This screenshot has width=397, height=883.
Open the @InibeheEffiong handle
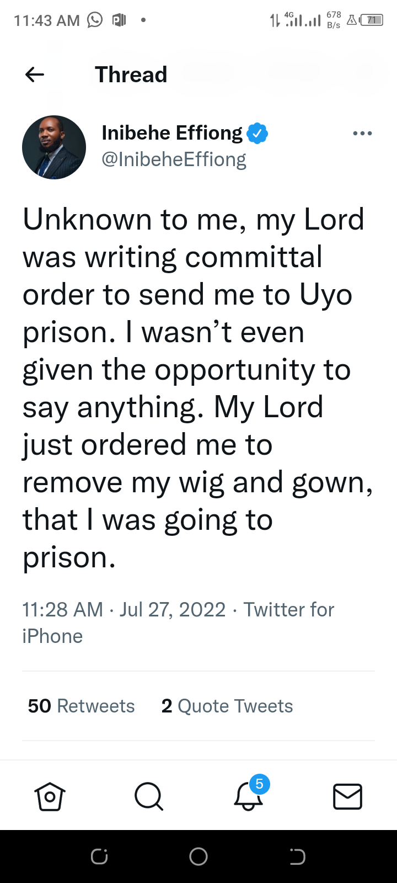[174, 159]
